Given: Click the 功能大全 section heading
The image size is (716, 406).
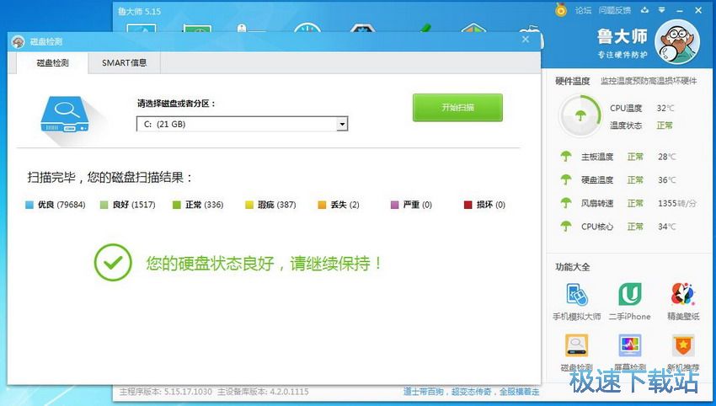Looking at the screenshot, I should [573, 267].
